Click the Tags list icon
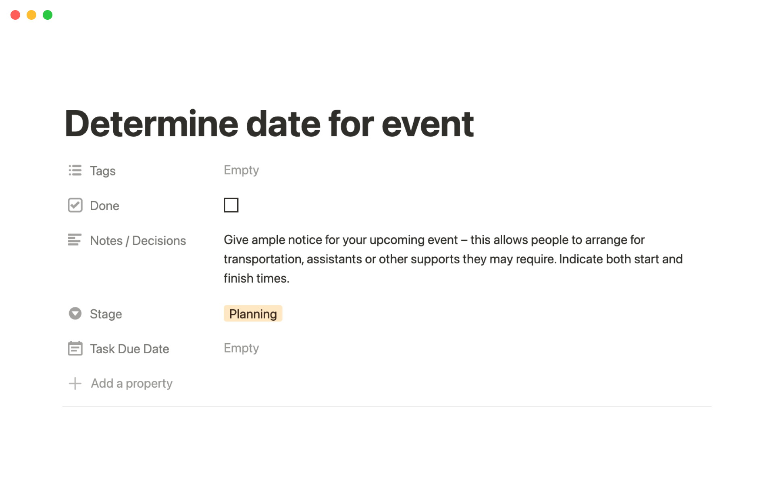 [75, 171]
